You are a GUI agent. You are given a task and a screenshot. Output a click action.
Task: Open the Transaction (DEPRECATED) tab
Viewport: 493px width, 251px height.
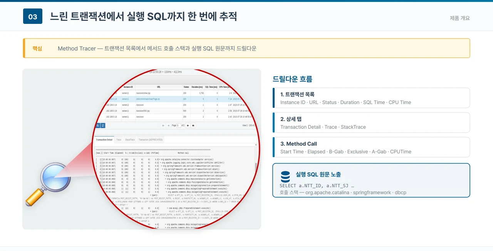click(x=151, y=140)
